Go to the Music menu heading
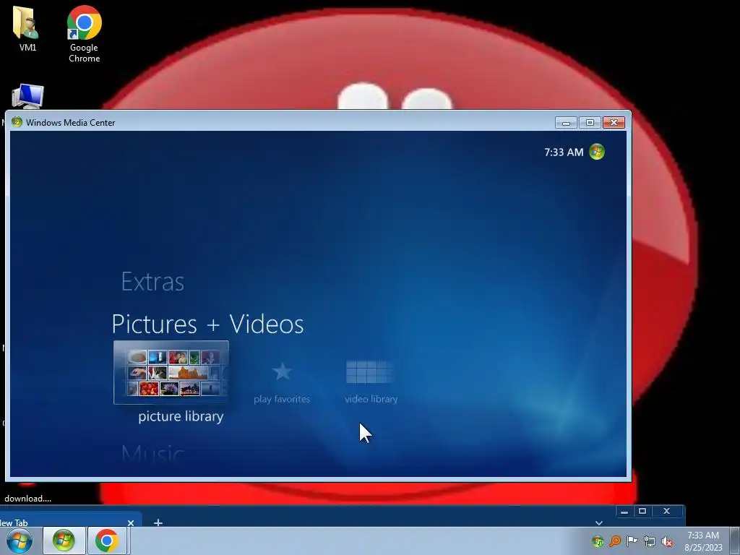 pos(152,454)
